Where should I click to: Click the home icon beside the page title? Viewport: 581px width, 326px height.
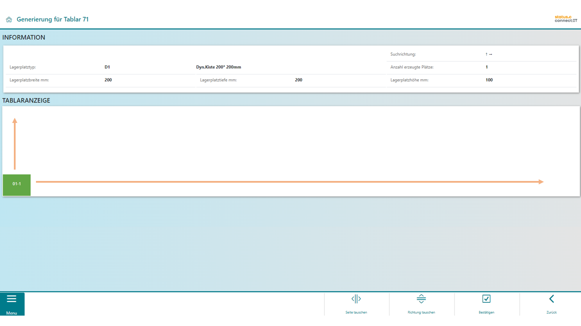pos(9,19)
